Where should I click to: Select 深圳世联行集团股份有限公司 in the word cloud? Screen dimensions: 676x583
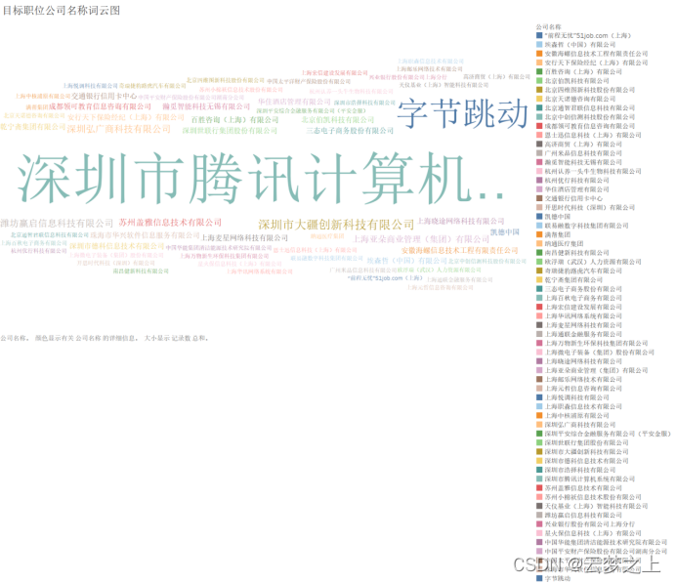coord(230,130)
